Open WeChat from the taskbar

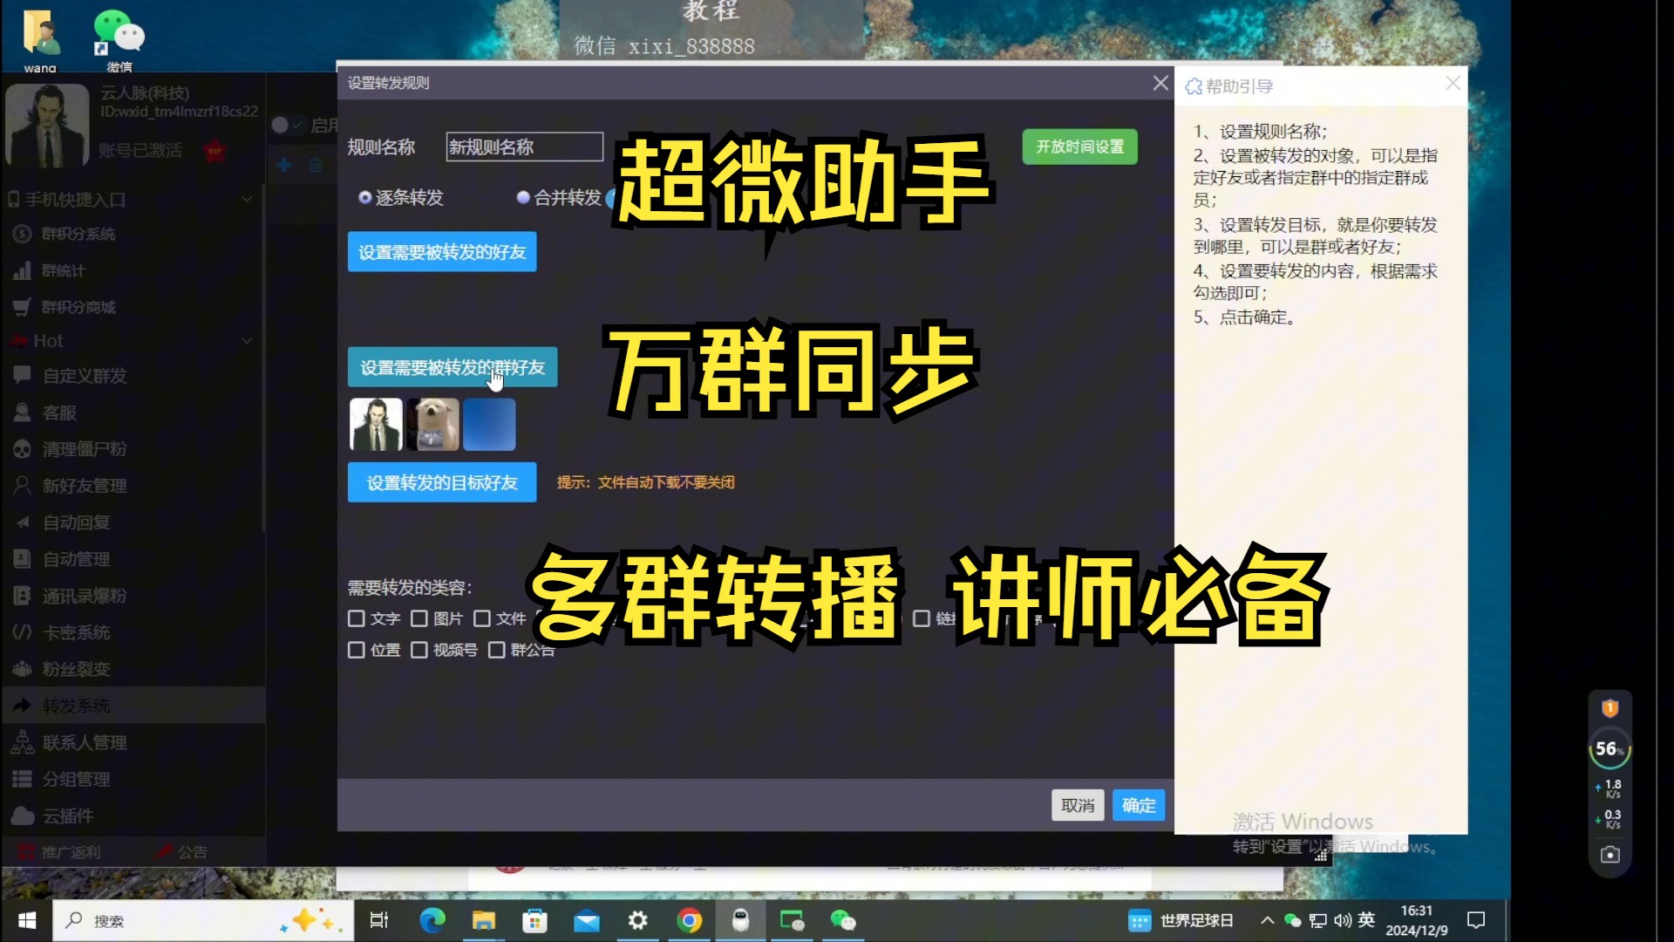(842, 920)
